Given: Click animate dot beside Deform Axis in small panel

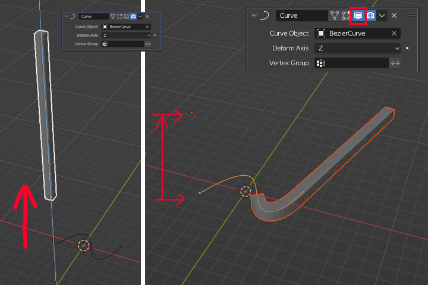Looking at the screenshot, I should (155, 35).
